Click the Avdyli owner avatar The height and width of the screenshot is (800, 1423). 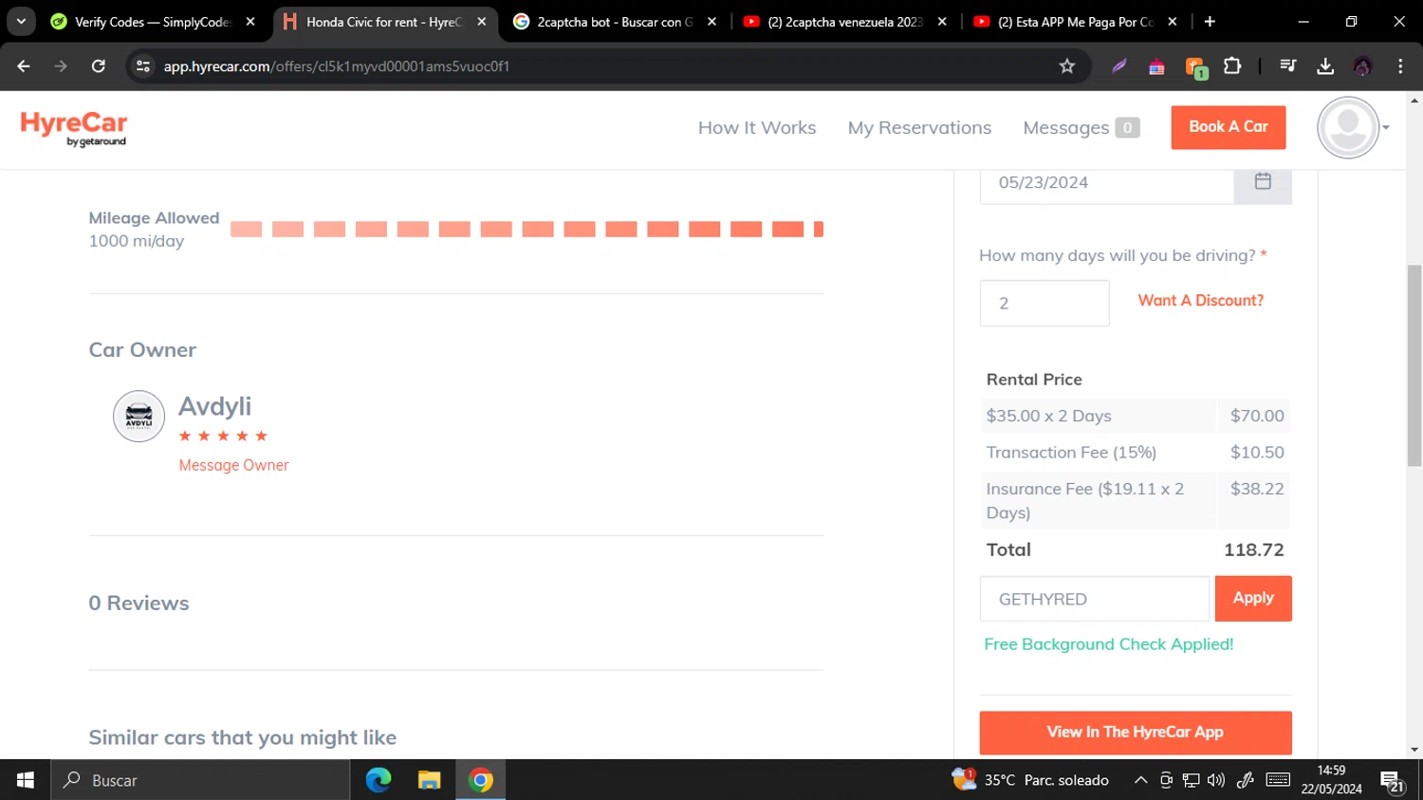pyautogui.click(x=139, y=416)
